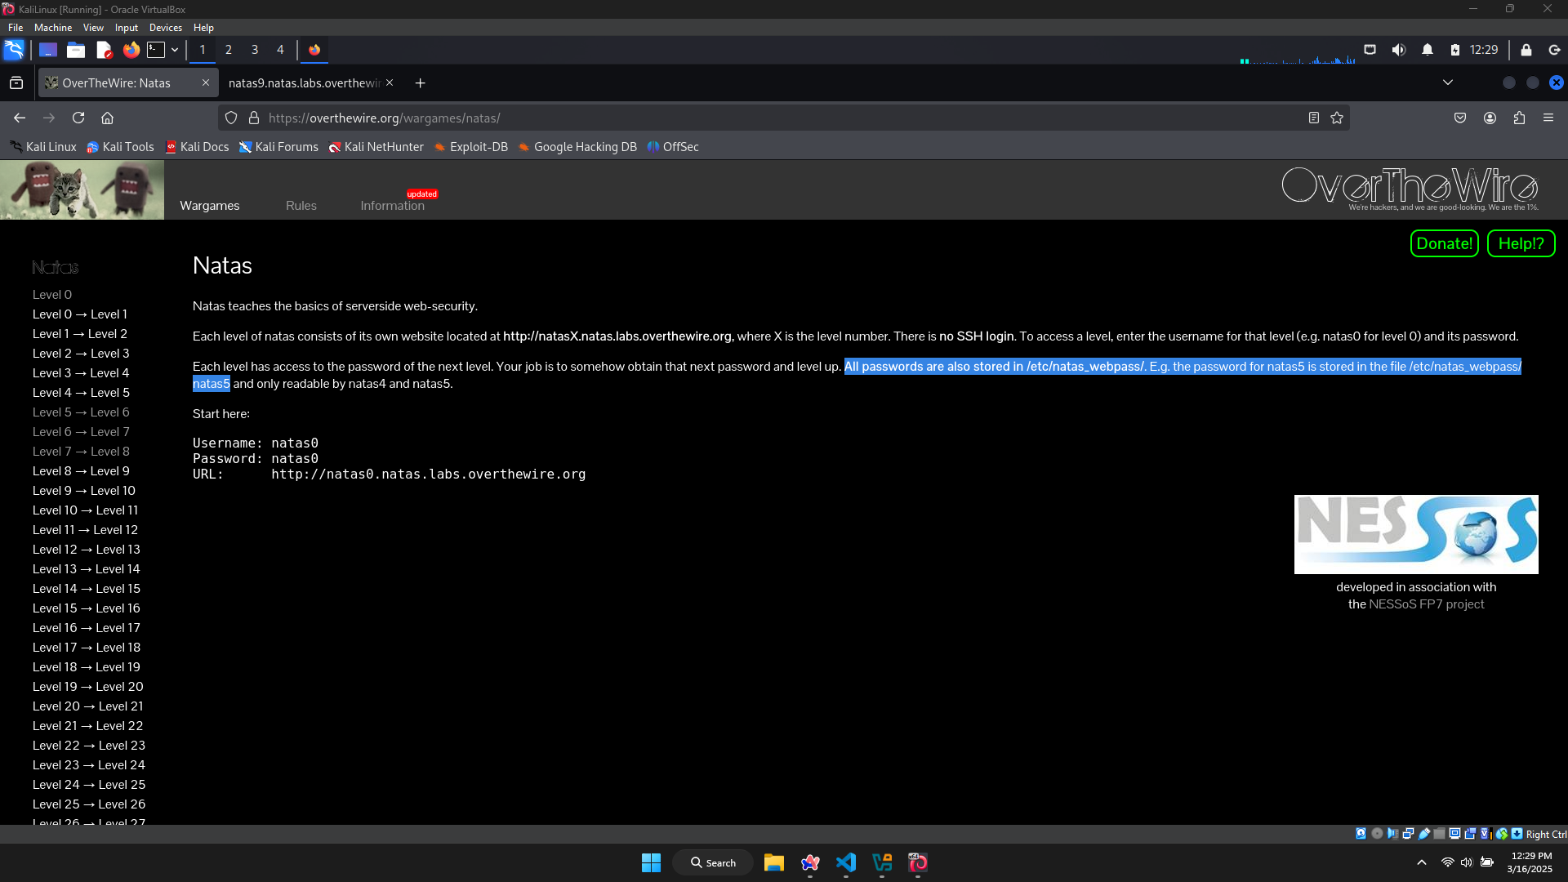Viewport: 1568px width, 882px height.
Task: Open the extensions puzzle icon
Action: tap(1519, 118)
